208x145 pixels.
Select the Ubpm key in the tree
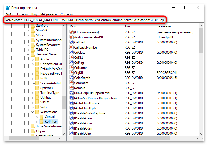[x=40, y=131]
